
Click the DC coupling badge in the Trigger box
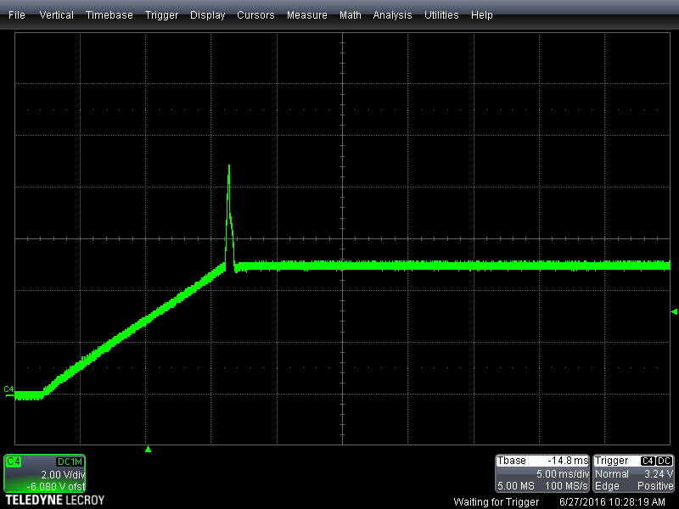(x=665, y=461)
